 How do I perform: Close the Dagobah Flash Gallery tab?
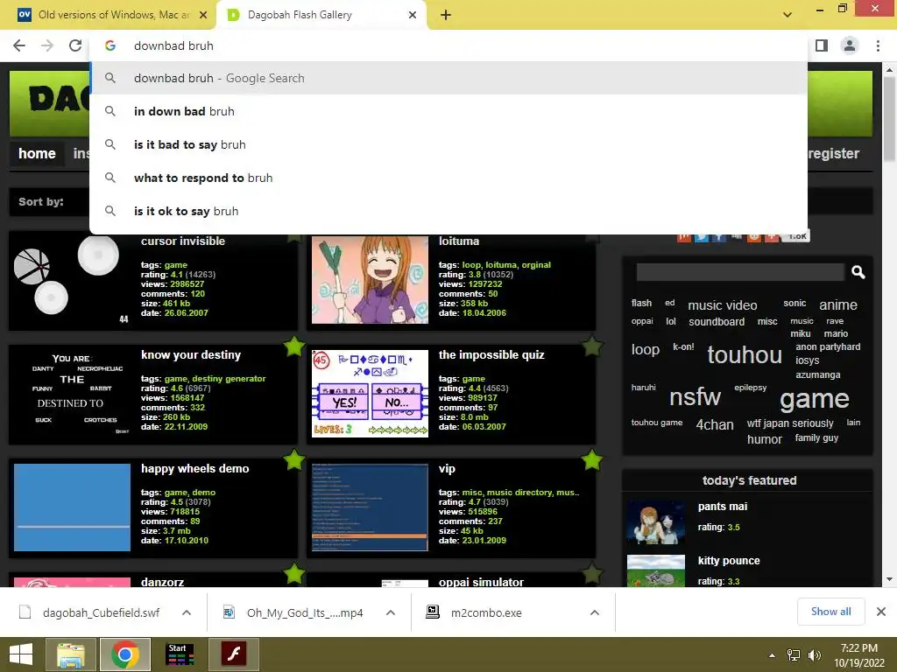[x=413, y=15]
